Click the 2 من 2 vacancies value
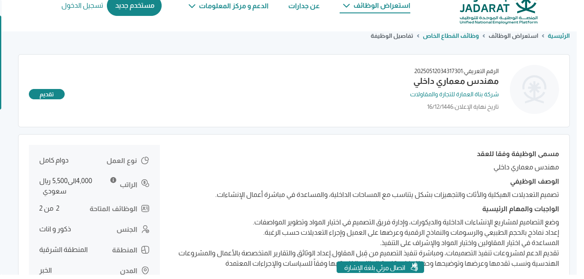 (49, 208)
